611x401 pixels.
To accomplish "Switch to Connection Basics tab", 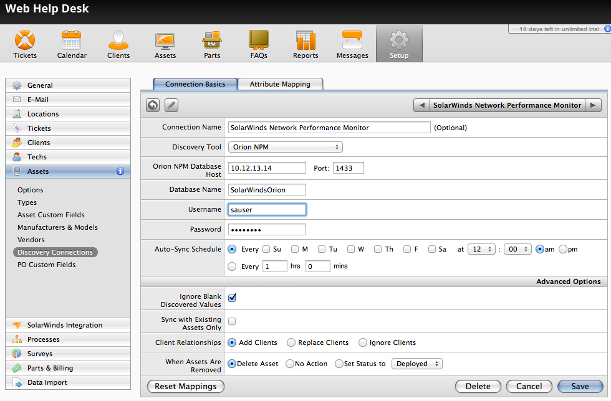I will coord(195,84).
